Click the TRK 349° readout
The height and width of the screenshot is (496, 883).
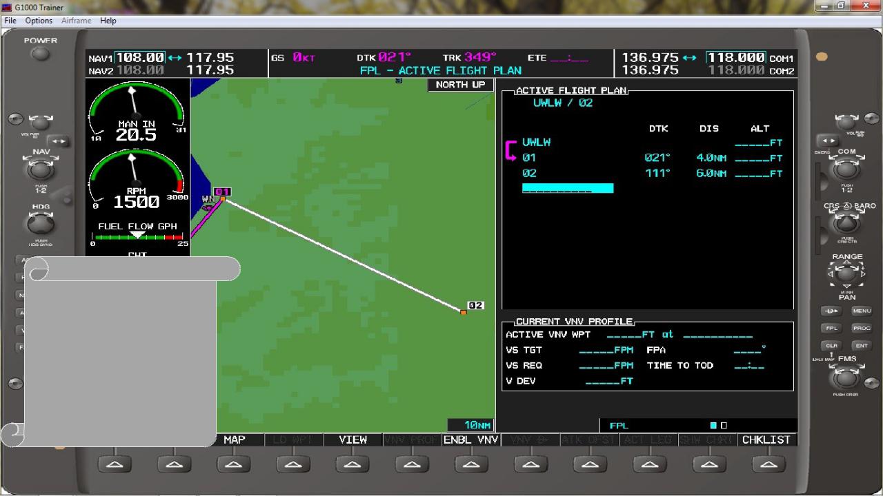[x=469, y=57]
